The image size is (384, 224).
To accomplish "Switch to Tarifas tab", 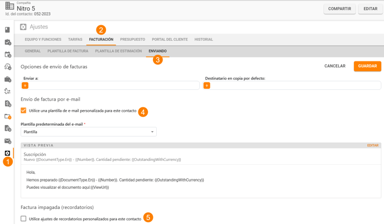I will click(x=75, y=40).
